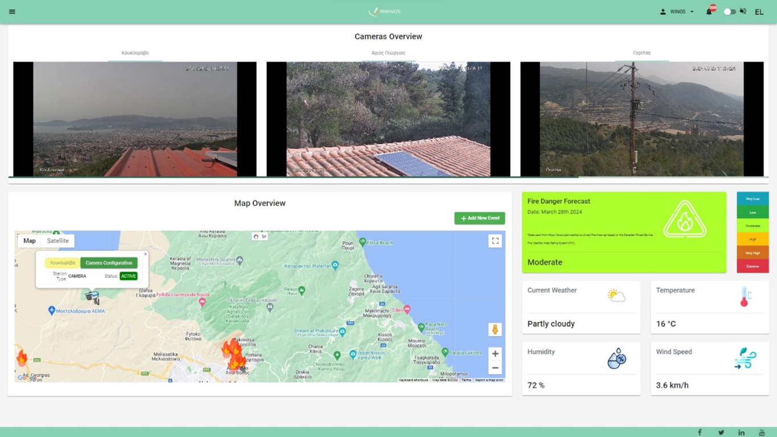777x437 pixels.
Task: Click the camera marker on the map
Action: click(92, 297)
